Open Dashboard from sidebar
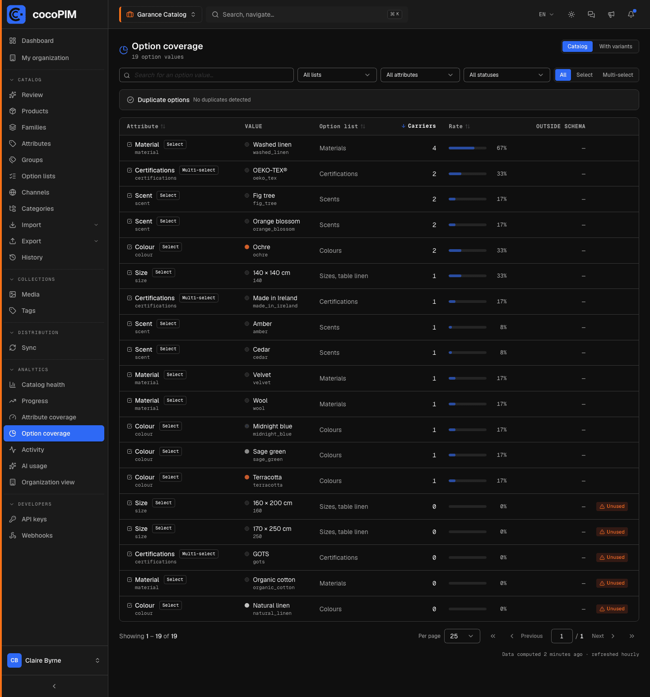Viewport: 650px width, 697px height. 54,41
